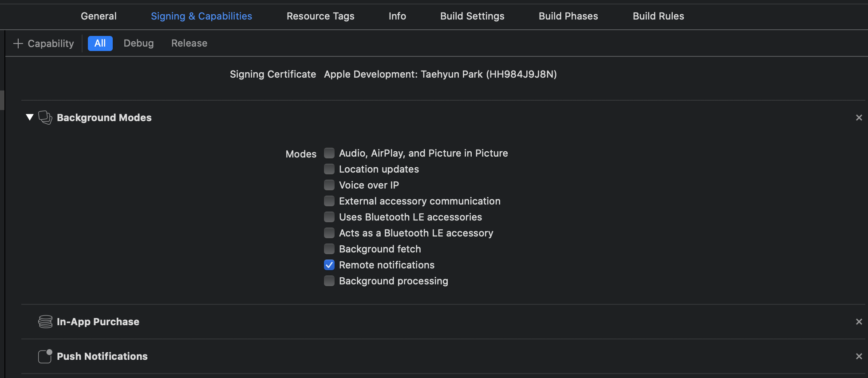
Task: Enable Location updates background mode
Action: point(329,169)
